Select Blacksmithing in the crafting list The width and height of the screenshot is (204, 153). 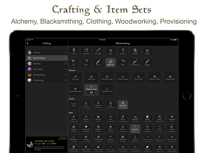click(47, 58)
